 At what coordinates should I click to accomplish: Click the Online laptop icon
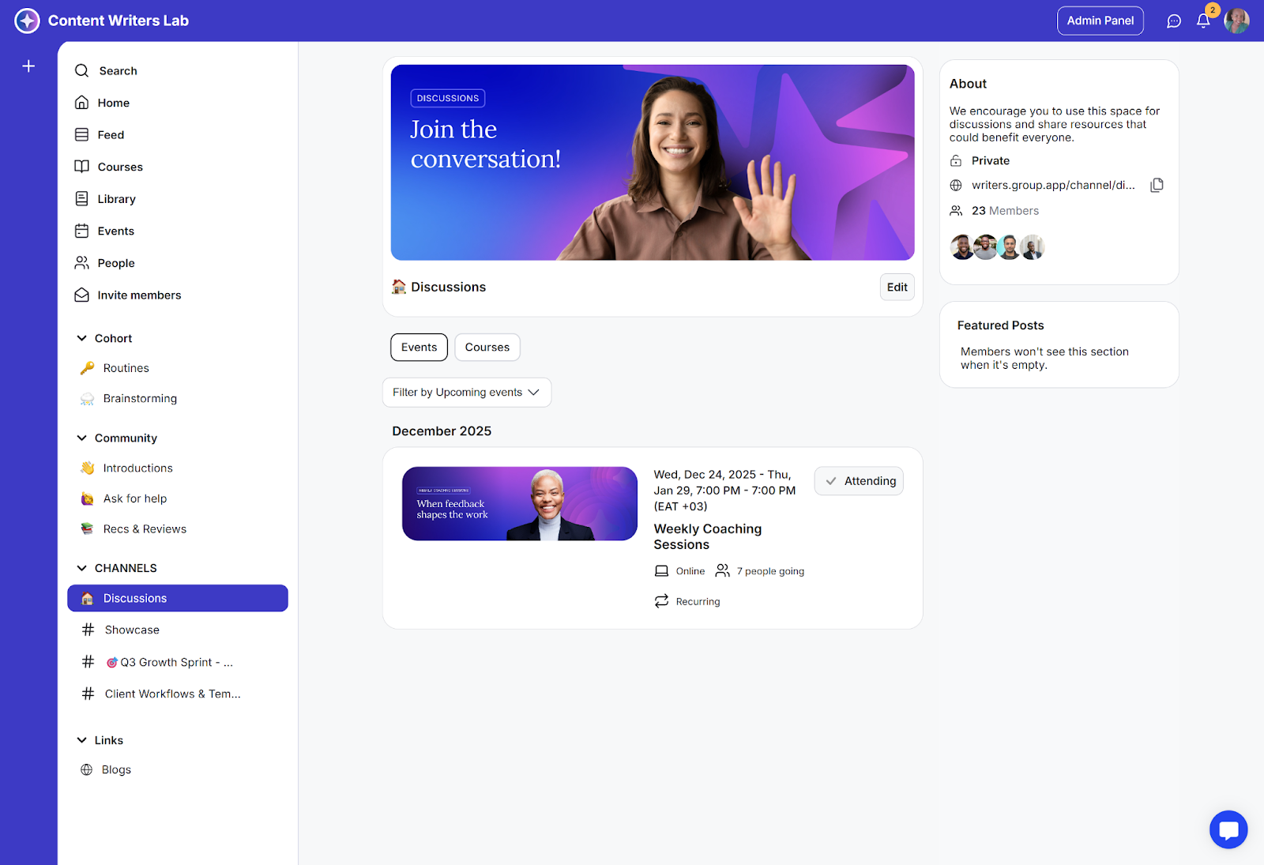point(661,571)
